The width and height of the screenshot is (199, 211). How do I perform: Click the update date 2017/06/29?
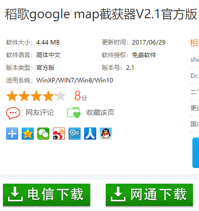pyautogui.click(x=149, y=43)
